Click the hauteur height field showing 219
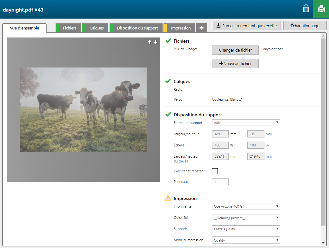 (256, 134)
